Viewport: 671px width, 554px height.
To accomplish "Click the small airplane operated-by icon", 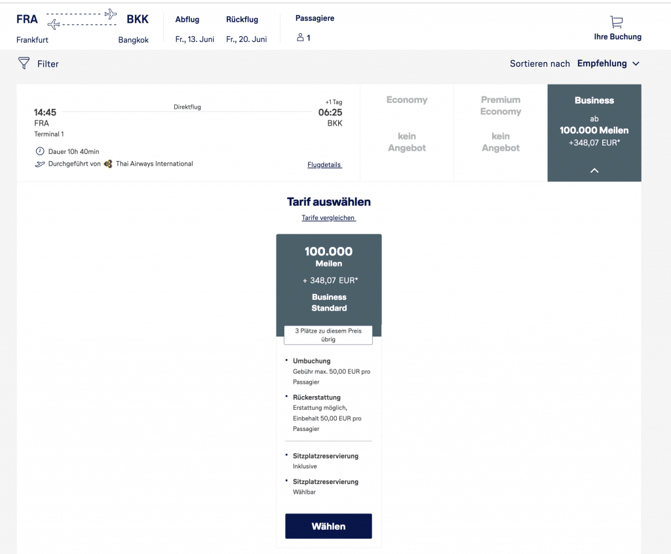I will click(x=39, y=164).
